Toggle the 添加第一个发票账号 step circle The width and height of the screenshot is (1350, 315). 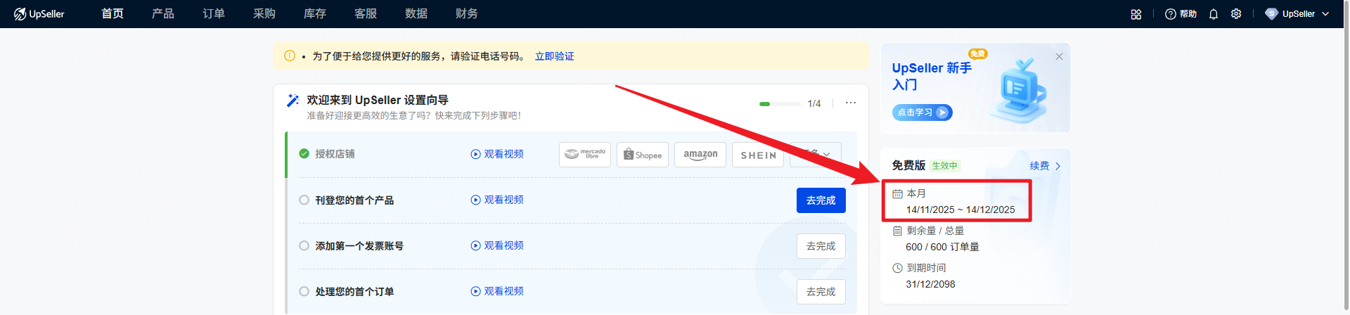click(304, 246)
